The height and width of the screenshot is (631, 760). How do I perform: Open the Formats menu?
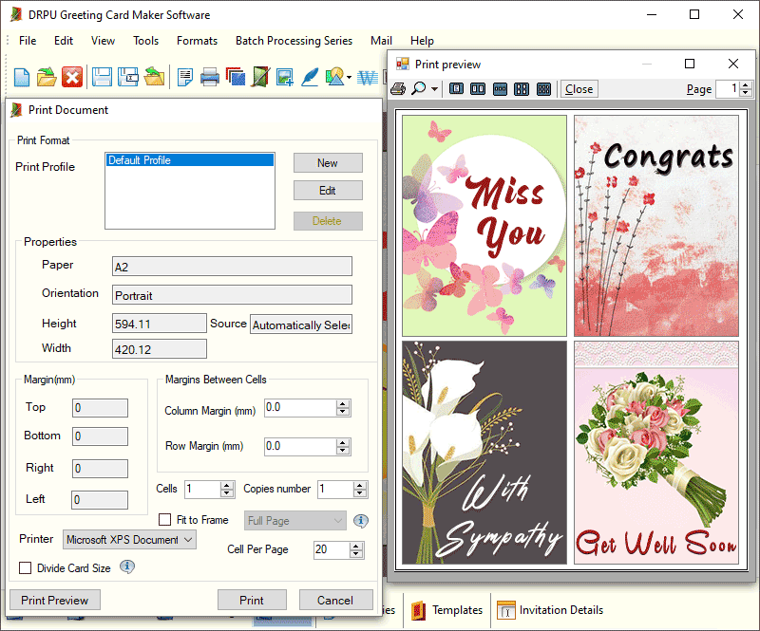coord(197,41)
